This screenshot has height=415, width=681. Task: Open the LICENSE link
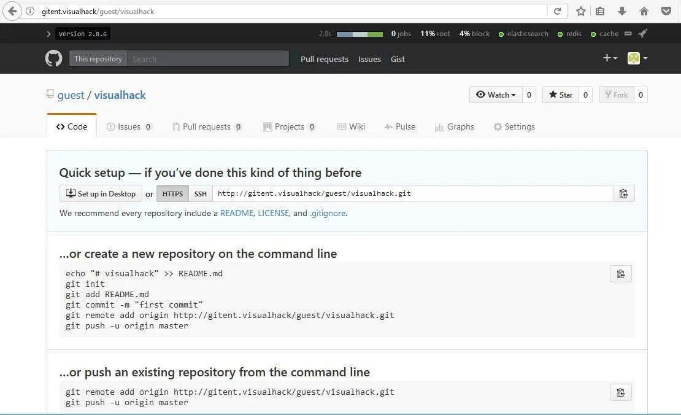click(273, 213)
